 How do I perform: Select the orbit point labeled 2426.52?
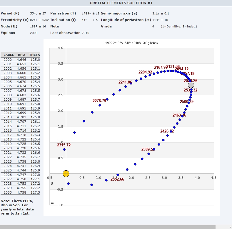click(x=171, y=132)
